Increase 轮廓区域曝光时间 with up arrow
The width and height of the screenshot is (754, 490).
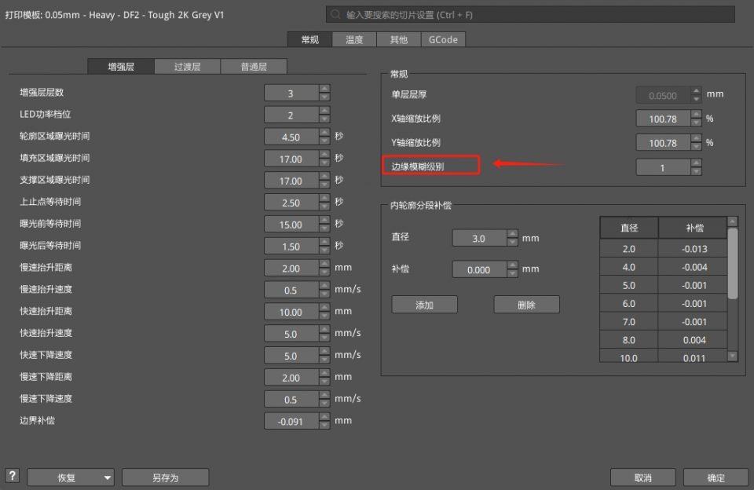[x=324, y=133]
